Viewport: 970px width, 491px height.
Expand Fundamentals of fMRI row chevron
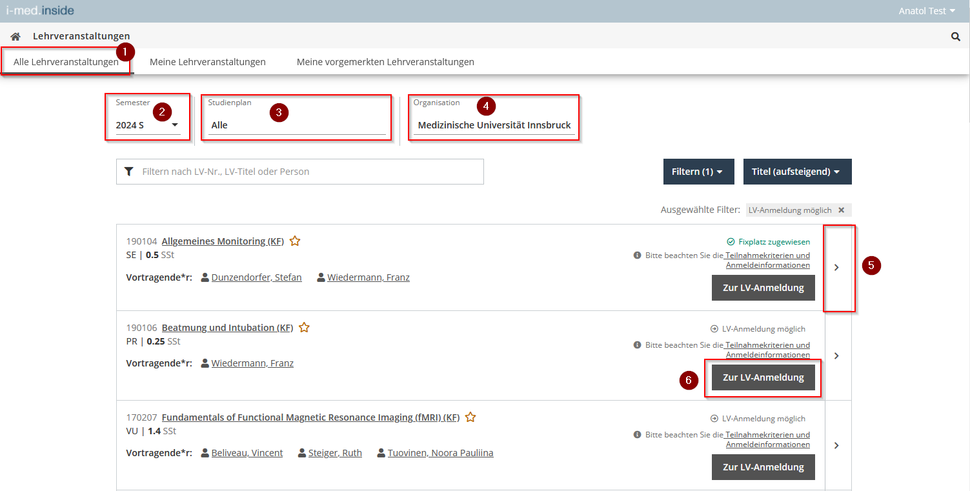(x=838, y=445)
